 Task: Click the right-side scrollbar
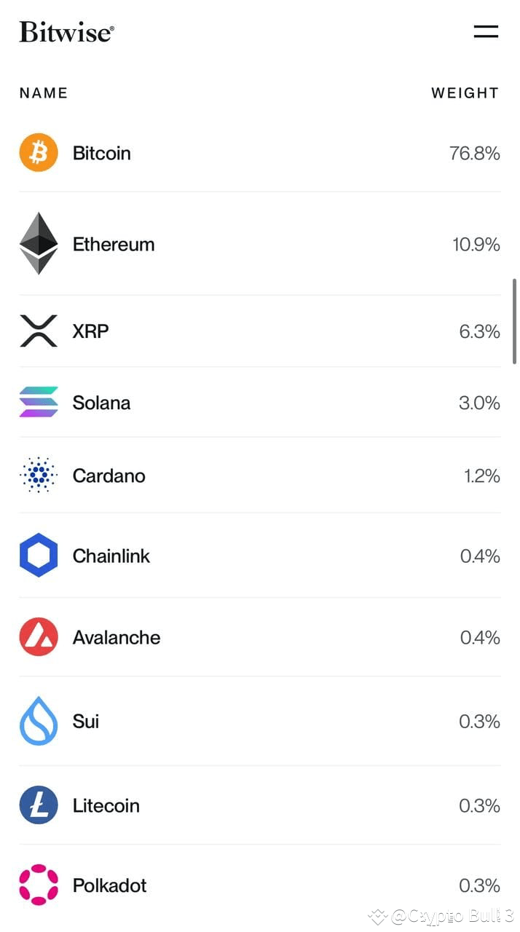[516, 320]
